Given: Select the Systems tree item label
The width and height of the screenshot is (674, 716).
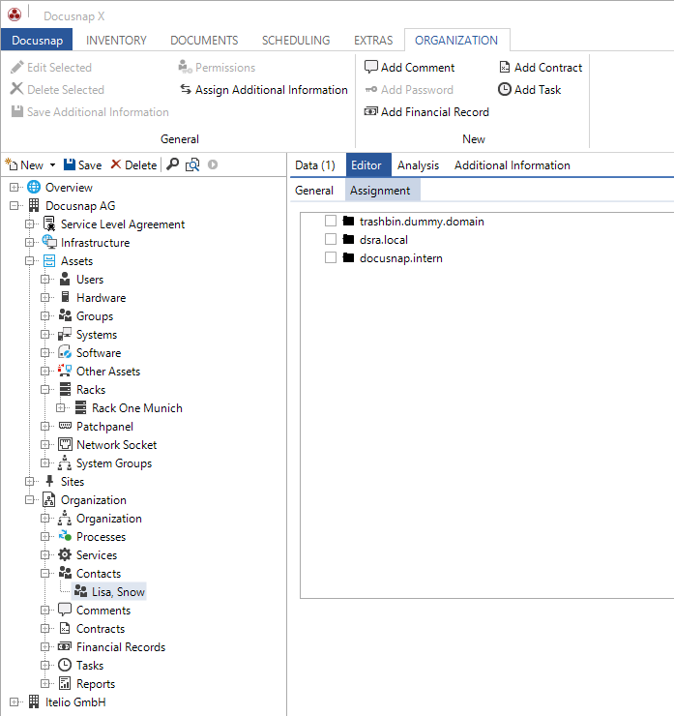Looking at the screenshot, I should pos(97,334).
